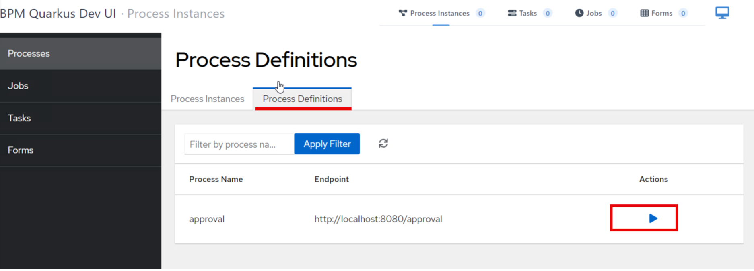The width and height of the screenshot is (754, 271).
Task: Open Process Instances in the top navigation
Action: pyautogui.click(x=439, y=13)
